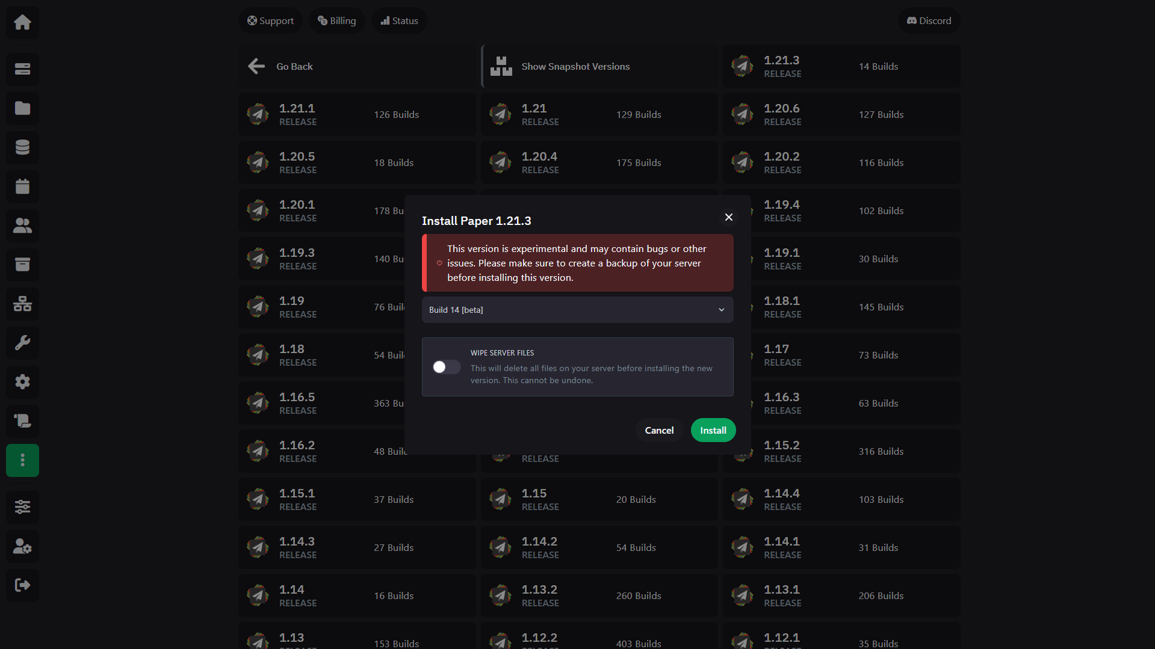Select version 1.18.1 card
Viewport: 1155px width, 649px height.
[855, 307]
